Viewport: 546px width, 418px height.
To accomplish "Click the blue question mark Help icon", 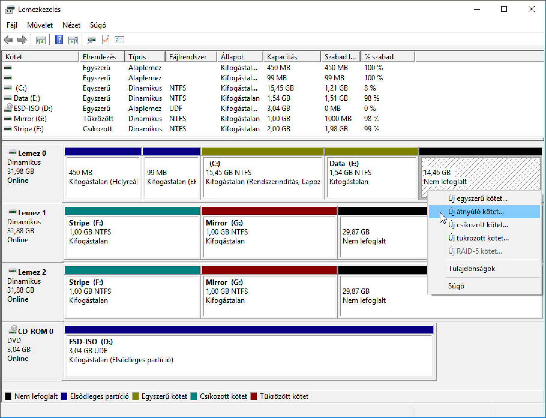I will pyautogui.click(x=59, y=40).
